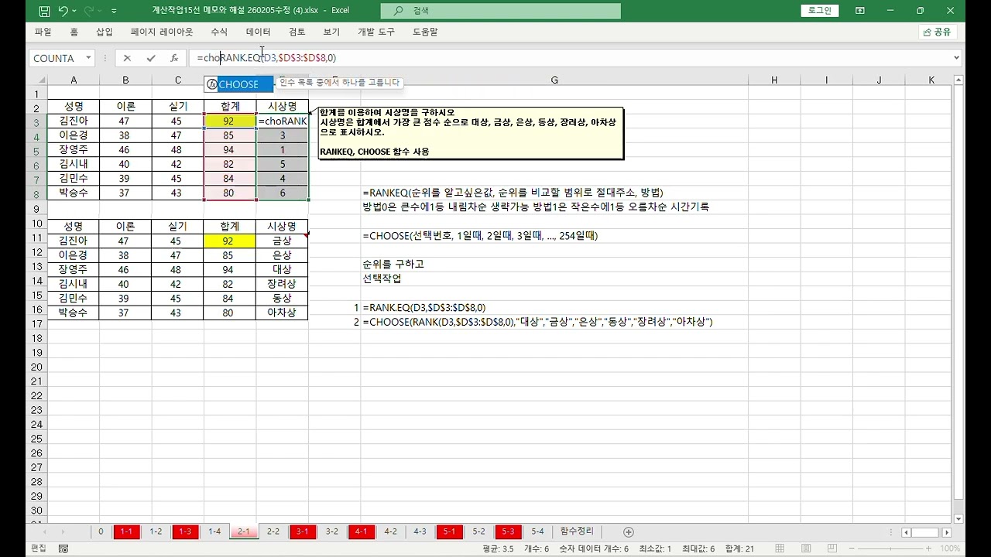Switch to red sheet tab 1-1

click(x=126, y=532)
